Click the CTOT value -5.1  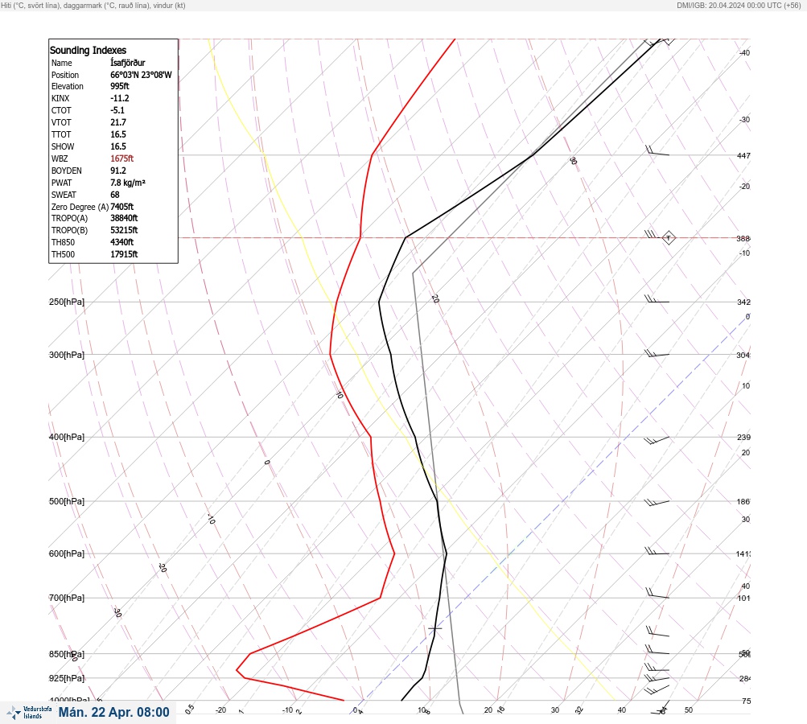pyautogui.click(x=117, y=110)
